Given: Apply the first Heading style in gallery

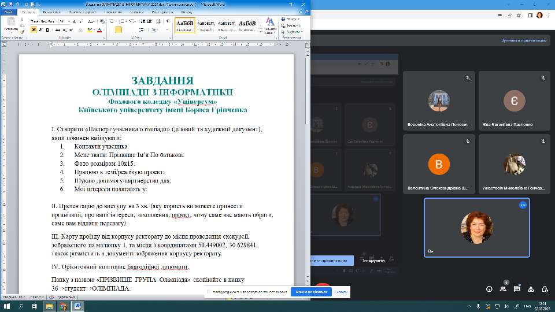Looking at the screenshot, I should pos(185,25).
